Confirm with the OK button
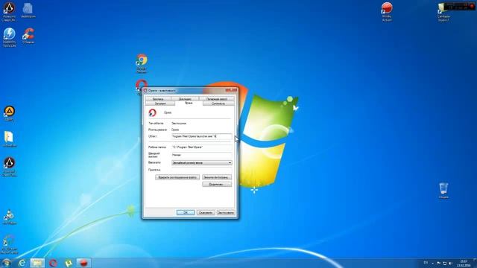Viewport: 477px width, 268px height. (186, 213)
